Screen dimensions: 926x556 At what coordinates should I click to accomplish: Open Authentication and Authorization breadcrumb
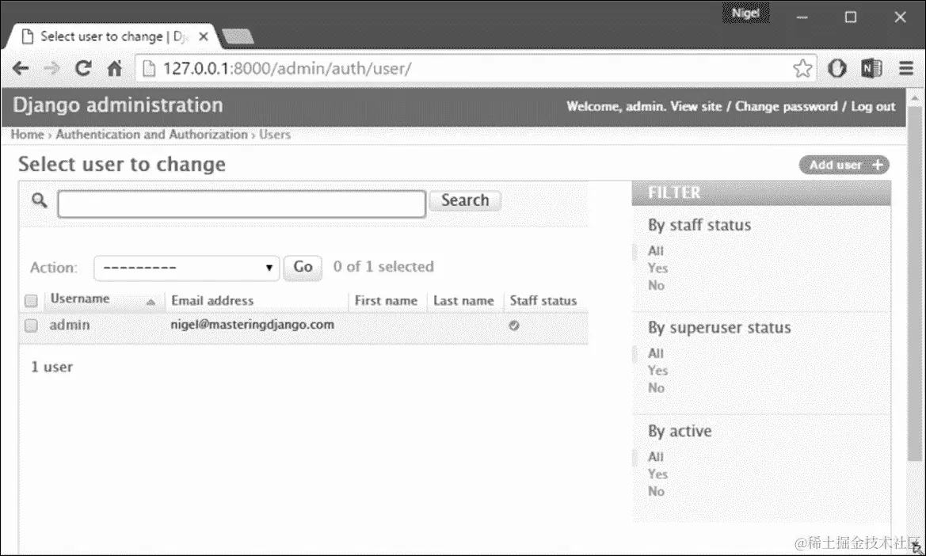point(152,135)
